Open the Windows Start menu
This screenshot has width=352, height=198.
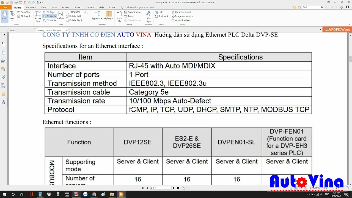pos(5,194)
